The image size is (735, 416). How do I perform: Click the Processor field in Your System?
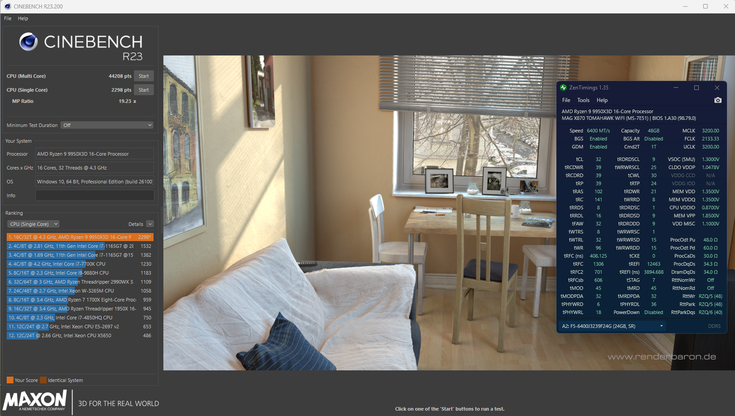[x=94, y=154]
